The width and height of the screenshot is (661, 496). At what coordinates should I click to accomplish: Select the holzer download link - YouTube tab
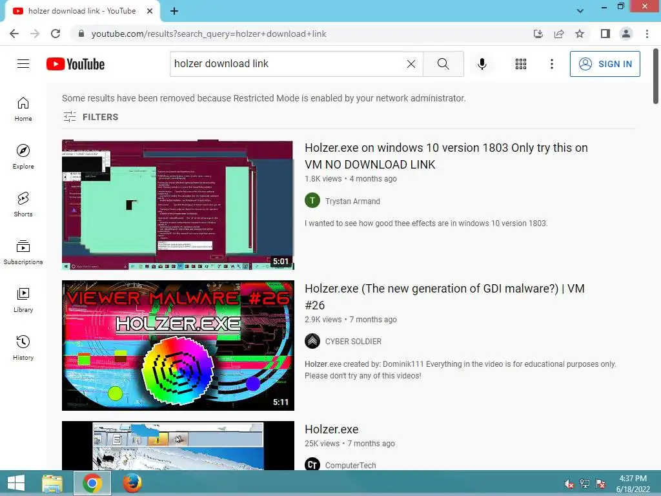[82, 11]
